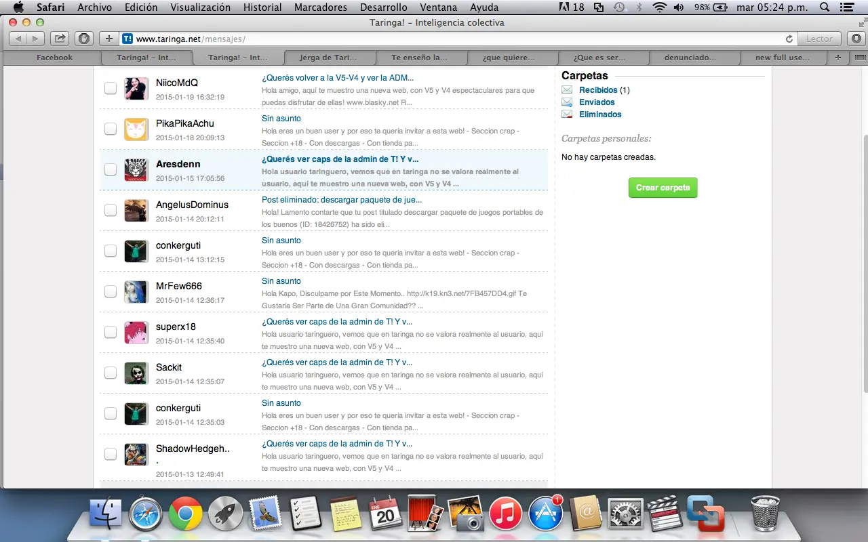Check conkerguti's 13:12:15 message checkbox
The height and width of the screenshot is (542, 868).
click(111, 251)
